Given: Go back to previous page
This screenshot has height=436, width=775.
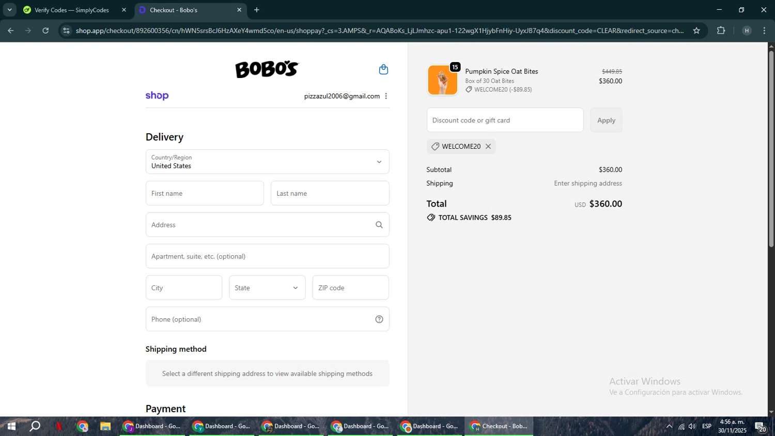Looking at the screenshot, I should coord(11,30).
